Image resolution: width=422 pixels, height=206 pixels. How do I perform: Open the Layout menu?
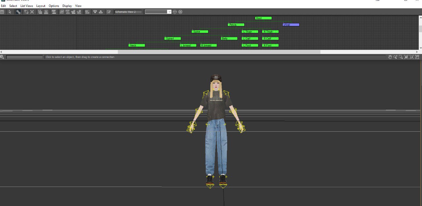pyautogui.click(x=41, y=6)
